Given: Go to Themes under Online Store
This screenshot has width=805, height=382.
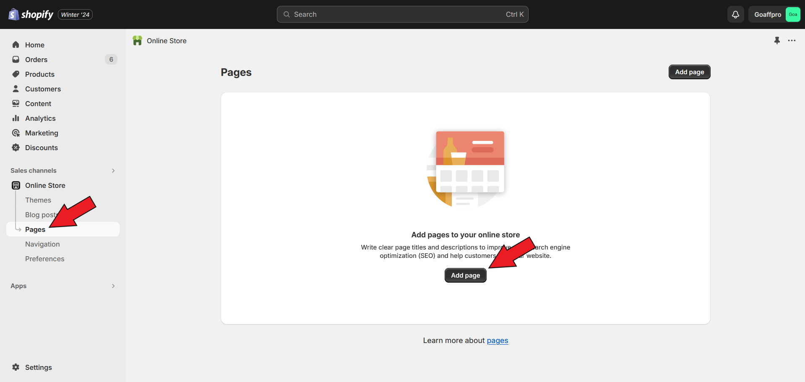Looking at the screenshot, I should (38, 200).
